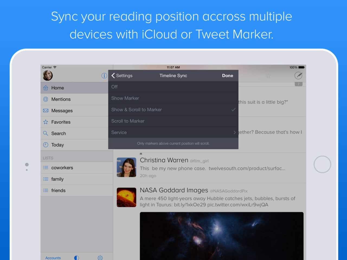Open the NASA Goddard Images avatar
This screenshot has height=260, width=347.
tap(126, 197)
